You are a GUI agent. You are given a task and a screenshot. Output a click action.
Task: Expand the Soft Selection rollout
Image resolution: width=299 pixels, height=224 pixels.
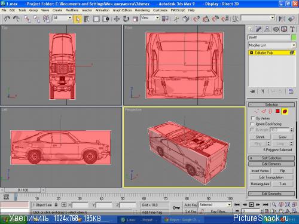[x=271, y=158]
